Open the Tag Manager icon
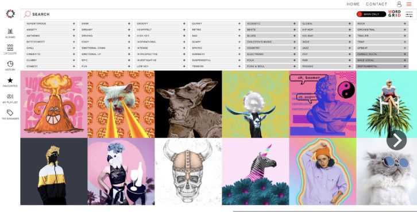Image resolution: width=417 pixels, height=212 pixels. pyautogui.click(x=10, y=115)
